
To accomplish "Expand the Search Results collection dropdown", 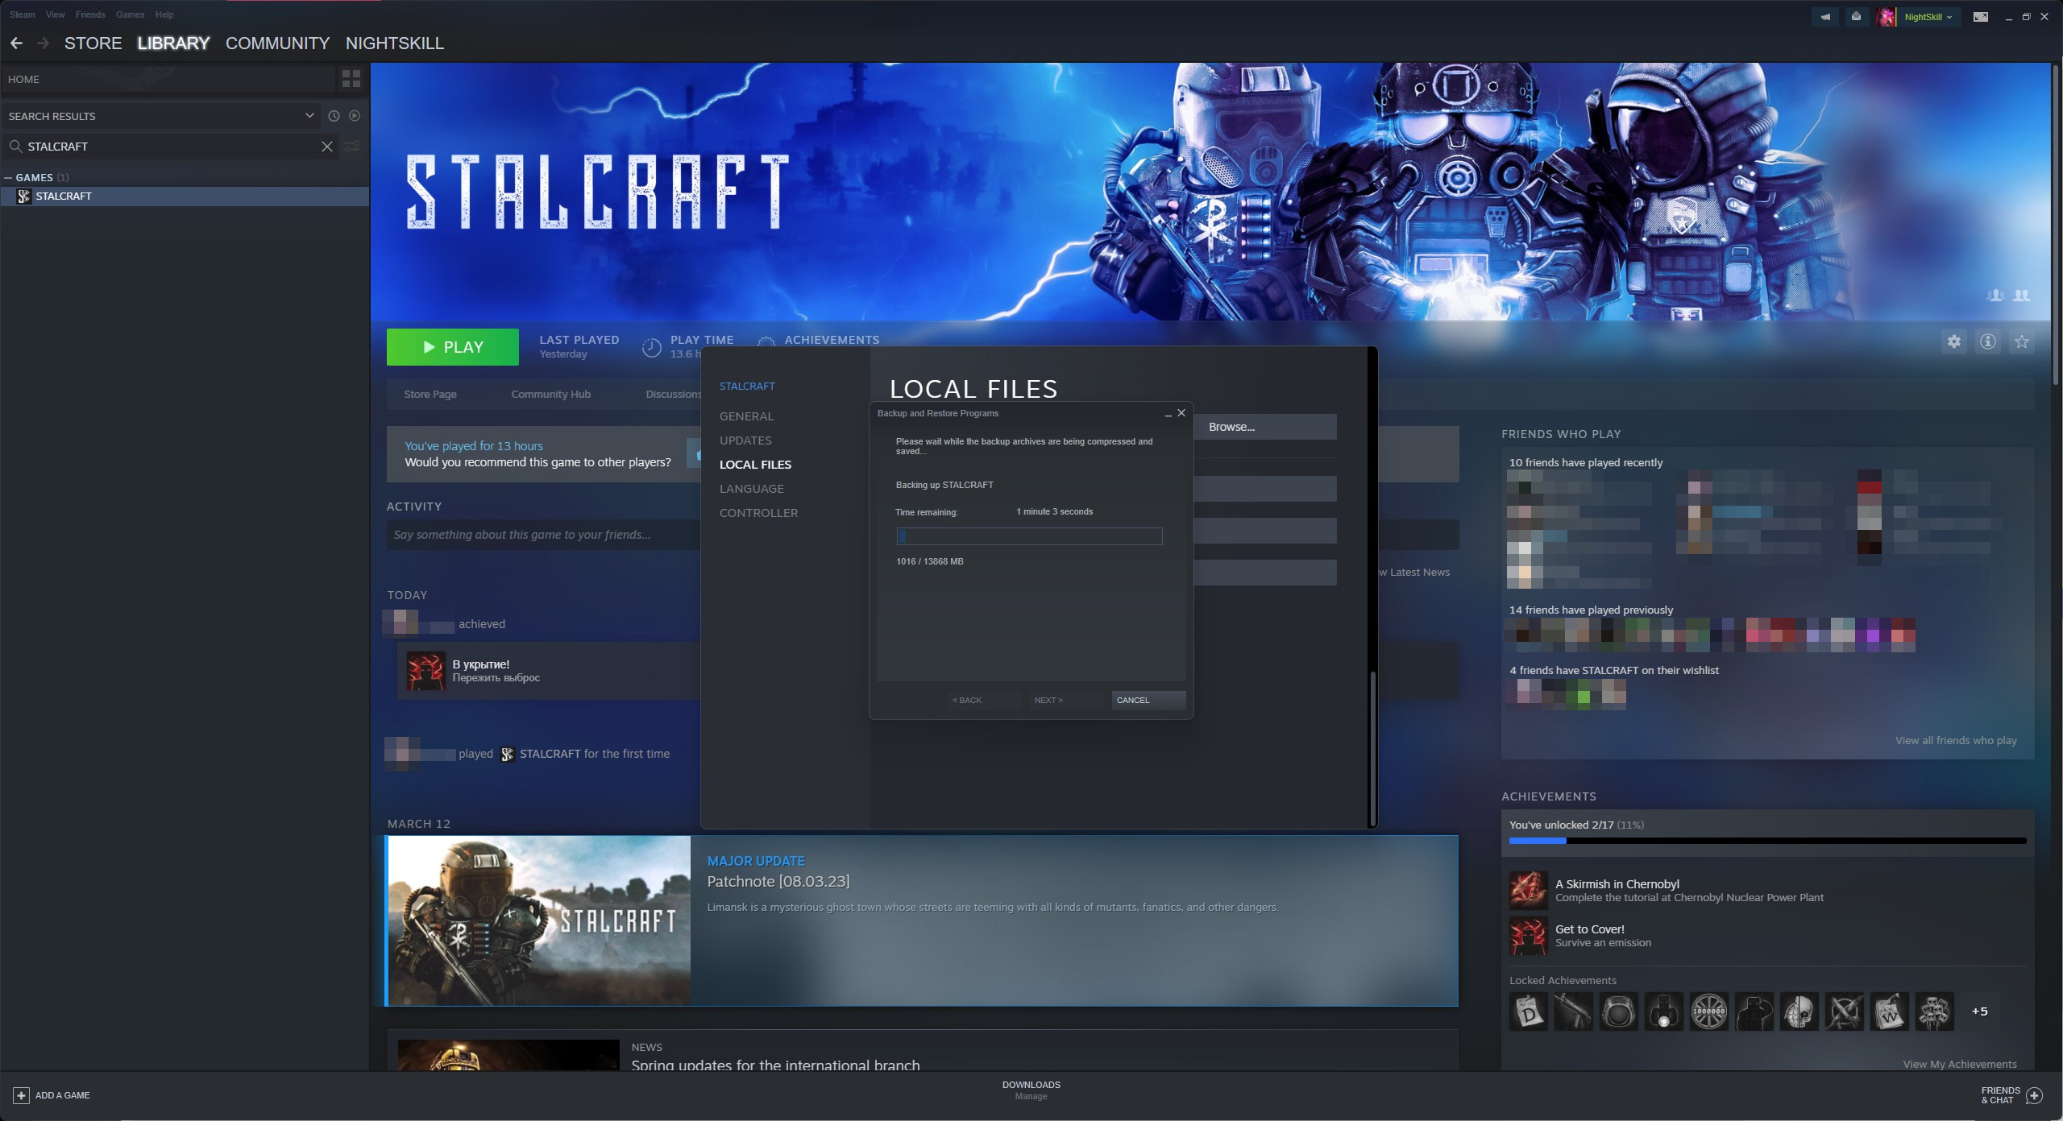I will click(309, 116).
